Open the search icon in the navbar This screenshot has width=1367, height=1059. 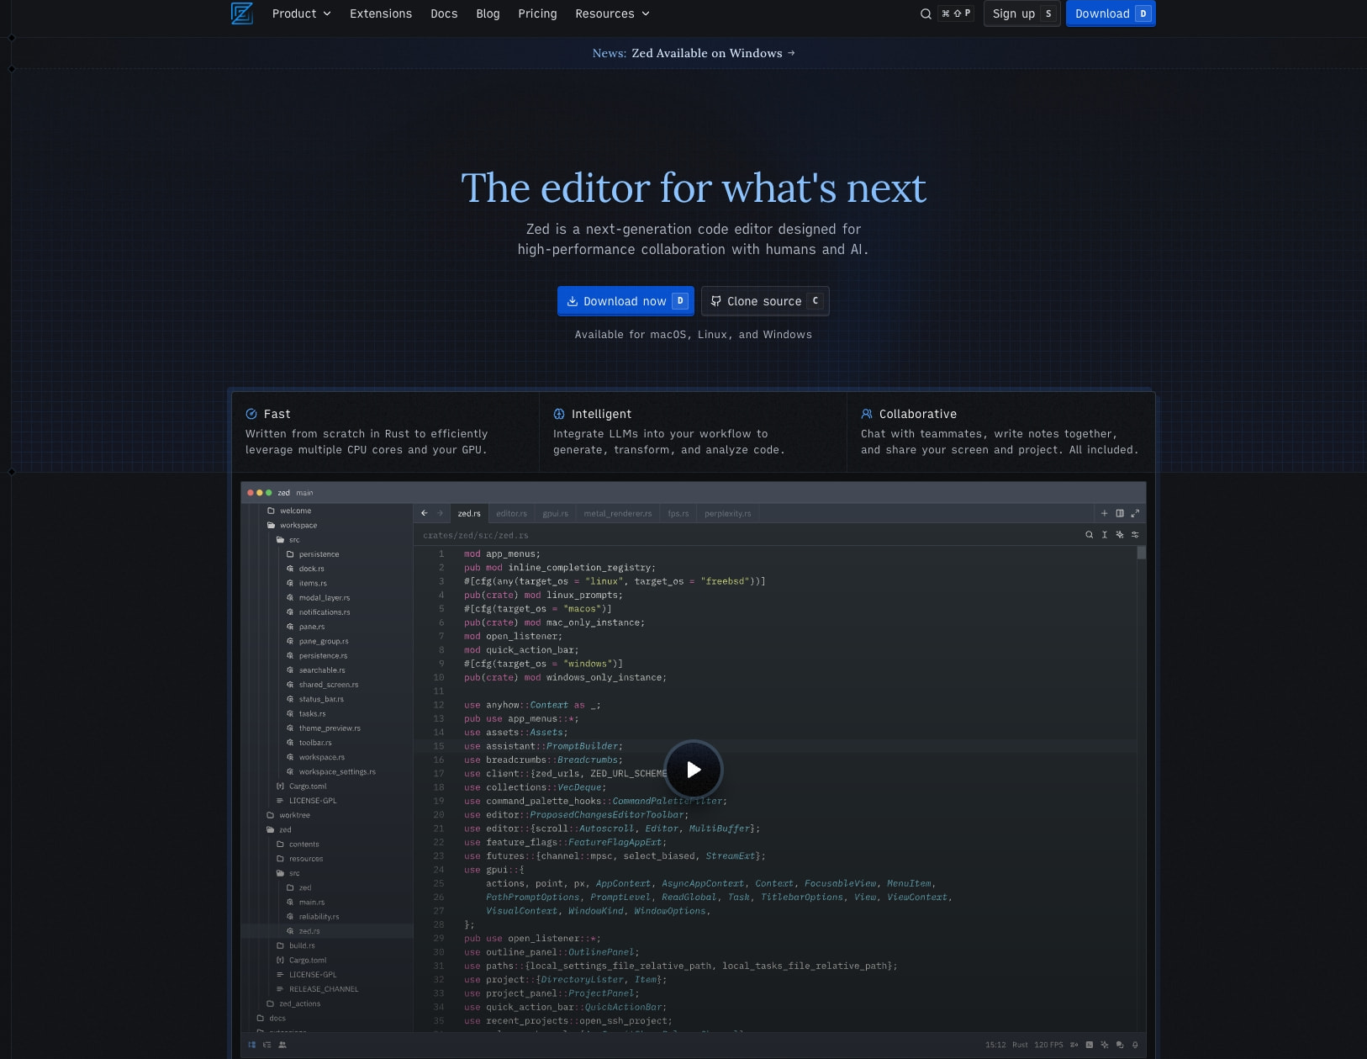tap(926, 13)
